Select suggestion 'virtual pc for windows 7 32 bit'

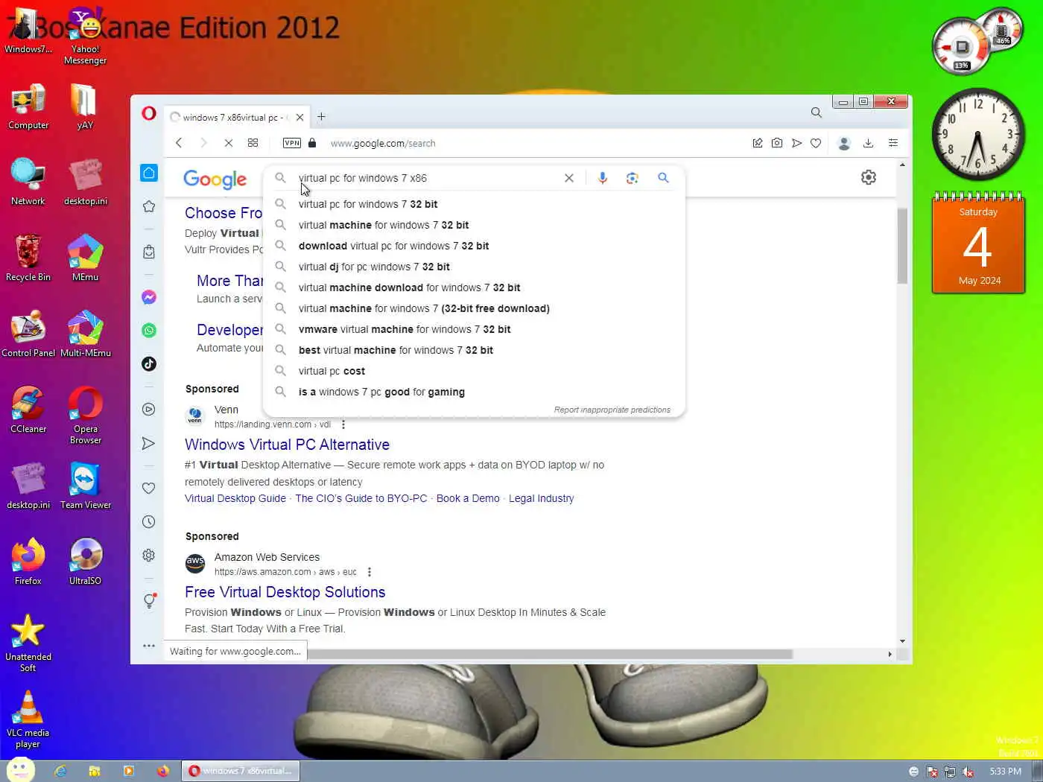[x=474, y=204]
